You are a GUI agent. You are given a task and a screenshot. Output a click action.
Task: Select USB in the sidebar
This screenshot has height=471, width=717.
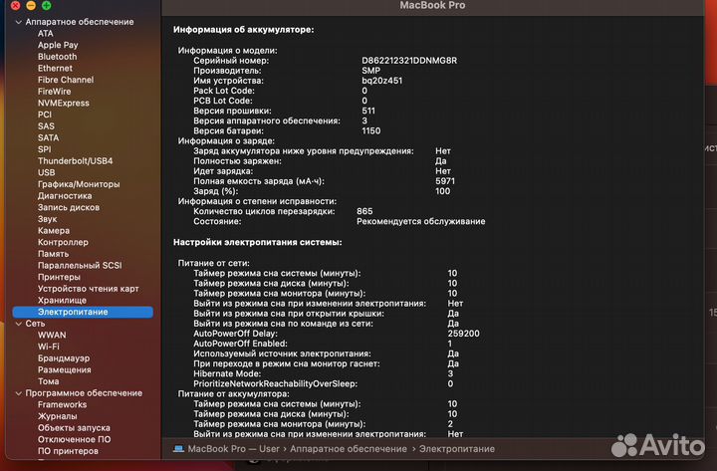pyautogui.click(x=46, y=172)
